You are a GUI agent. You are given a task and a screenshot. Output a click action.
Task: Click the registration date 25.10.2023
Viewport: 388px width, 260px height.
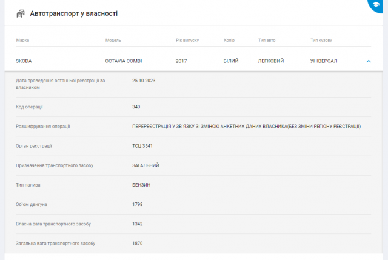click(144, 81)
